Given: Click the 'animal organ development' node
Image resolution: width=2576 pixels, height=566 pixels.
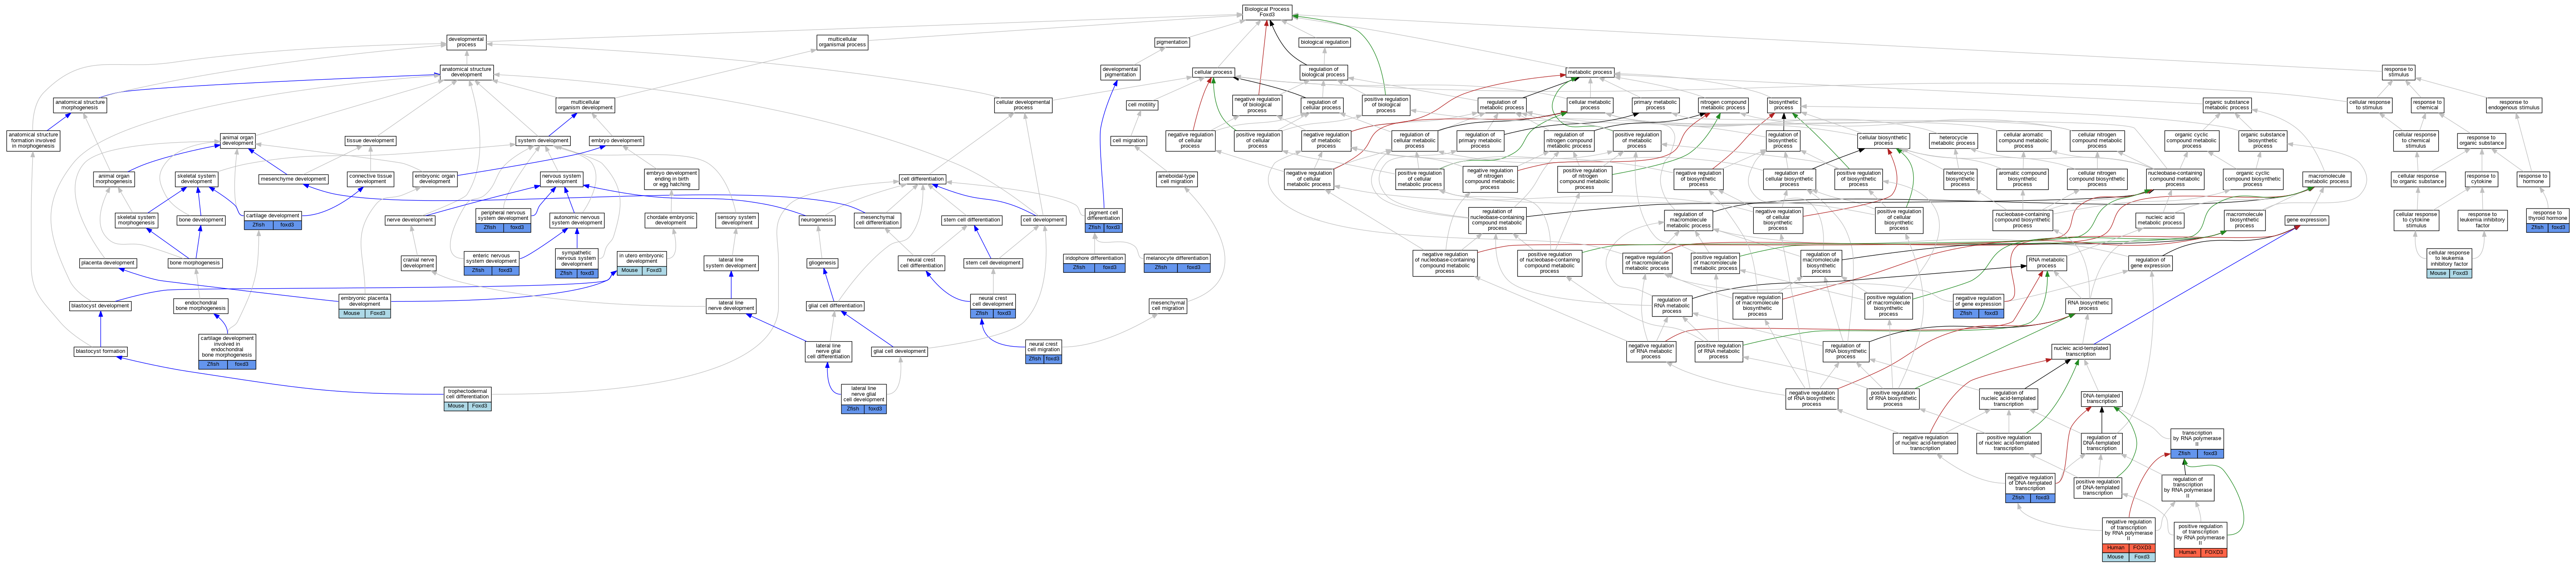Looking at the screenshot, I should [238, 141].
